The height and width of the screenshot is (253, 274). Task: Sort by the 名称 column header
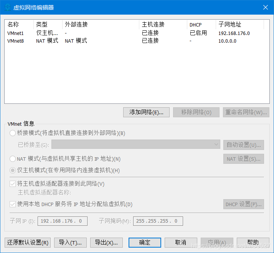(x=19, y=25)
